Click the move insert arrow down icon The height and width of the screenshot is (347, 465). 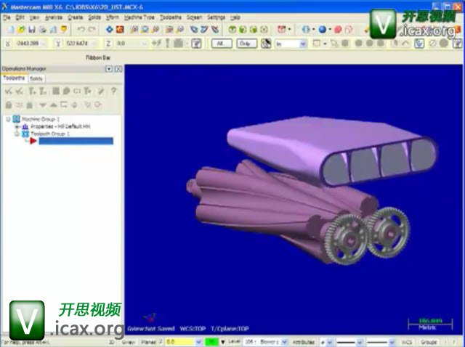(x=43, y=105)
